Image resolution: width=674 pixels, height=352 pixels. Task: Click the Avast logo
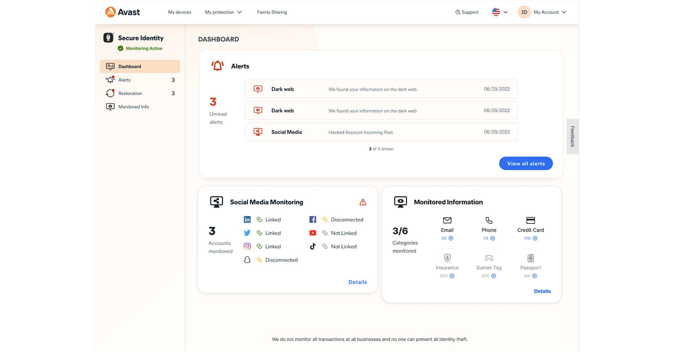[x=122, y=12]
